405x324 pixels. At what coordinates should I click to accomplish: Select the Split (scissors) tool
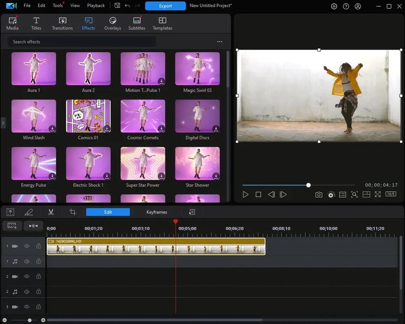[x=51, y=212]
